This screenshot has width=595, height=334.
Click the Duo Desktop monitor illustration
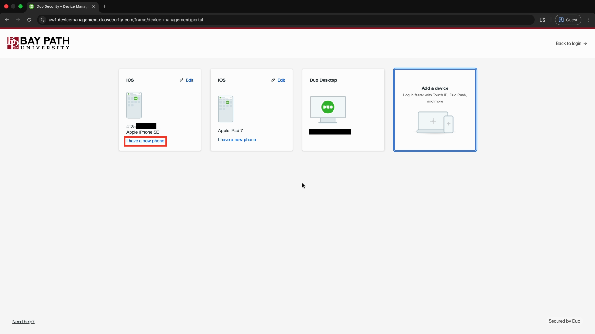tap(328, 110)
